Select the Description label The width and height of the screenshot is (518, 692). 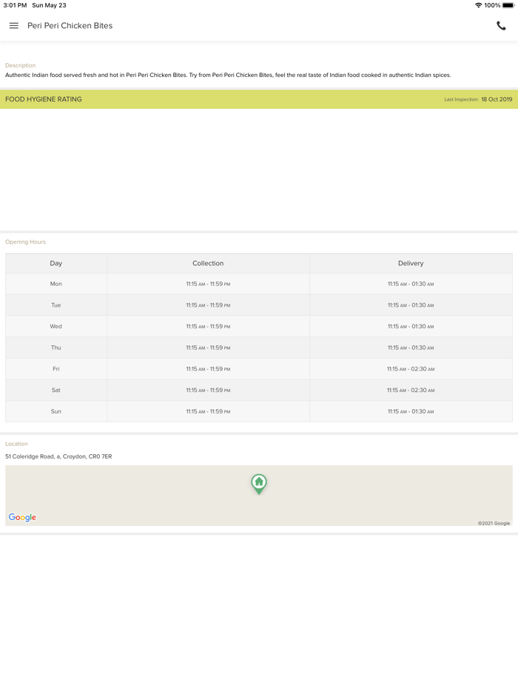[x=20, y=65]
